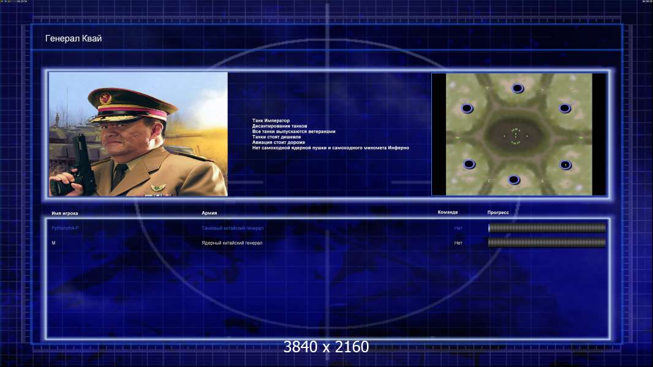Screen dimensions: 653x367
Task: Click the top-center start position marker on the map
Action: tap(517, 88)
